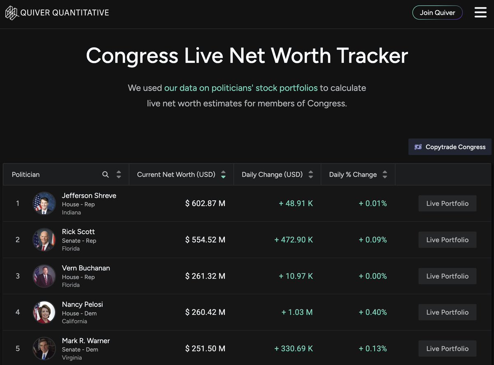This screenshot has height=365, width=494.
Task: Open Vern Buchanan's Live Portfolio
Action: click(447, 276)
